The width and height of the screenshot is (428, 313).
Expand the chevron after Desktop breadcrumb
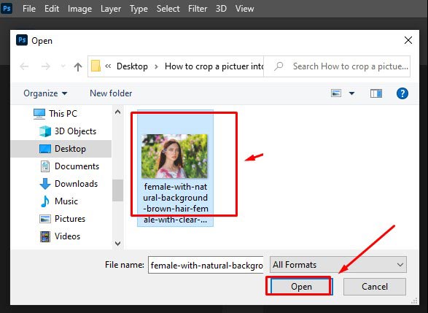[x=156, y=66]
